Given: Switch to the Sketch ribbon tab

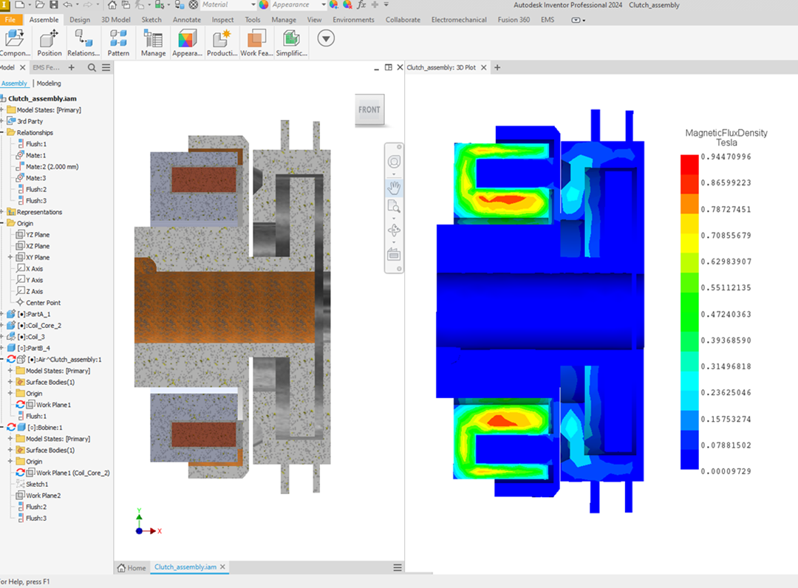Looking at the screenshot, I should pos(151,20).
